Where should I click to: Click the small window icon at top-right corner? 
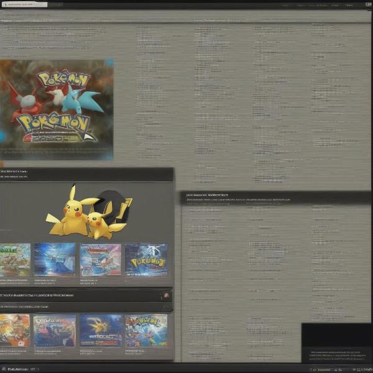(368, 4)
